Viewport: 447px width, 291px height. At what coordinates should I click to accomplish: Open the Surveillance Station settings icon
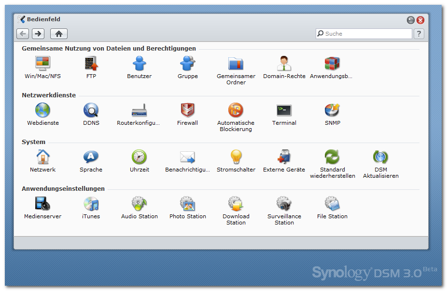(x=284, y=204)
